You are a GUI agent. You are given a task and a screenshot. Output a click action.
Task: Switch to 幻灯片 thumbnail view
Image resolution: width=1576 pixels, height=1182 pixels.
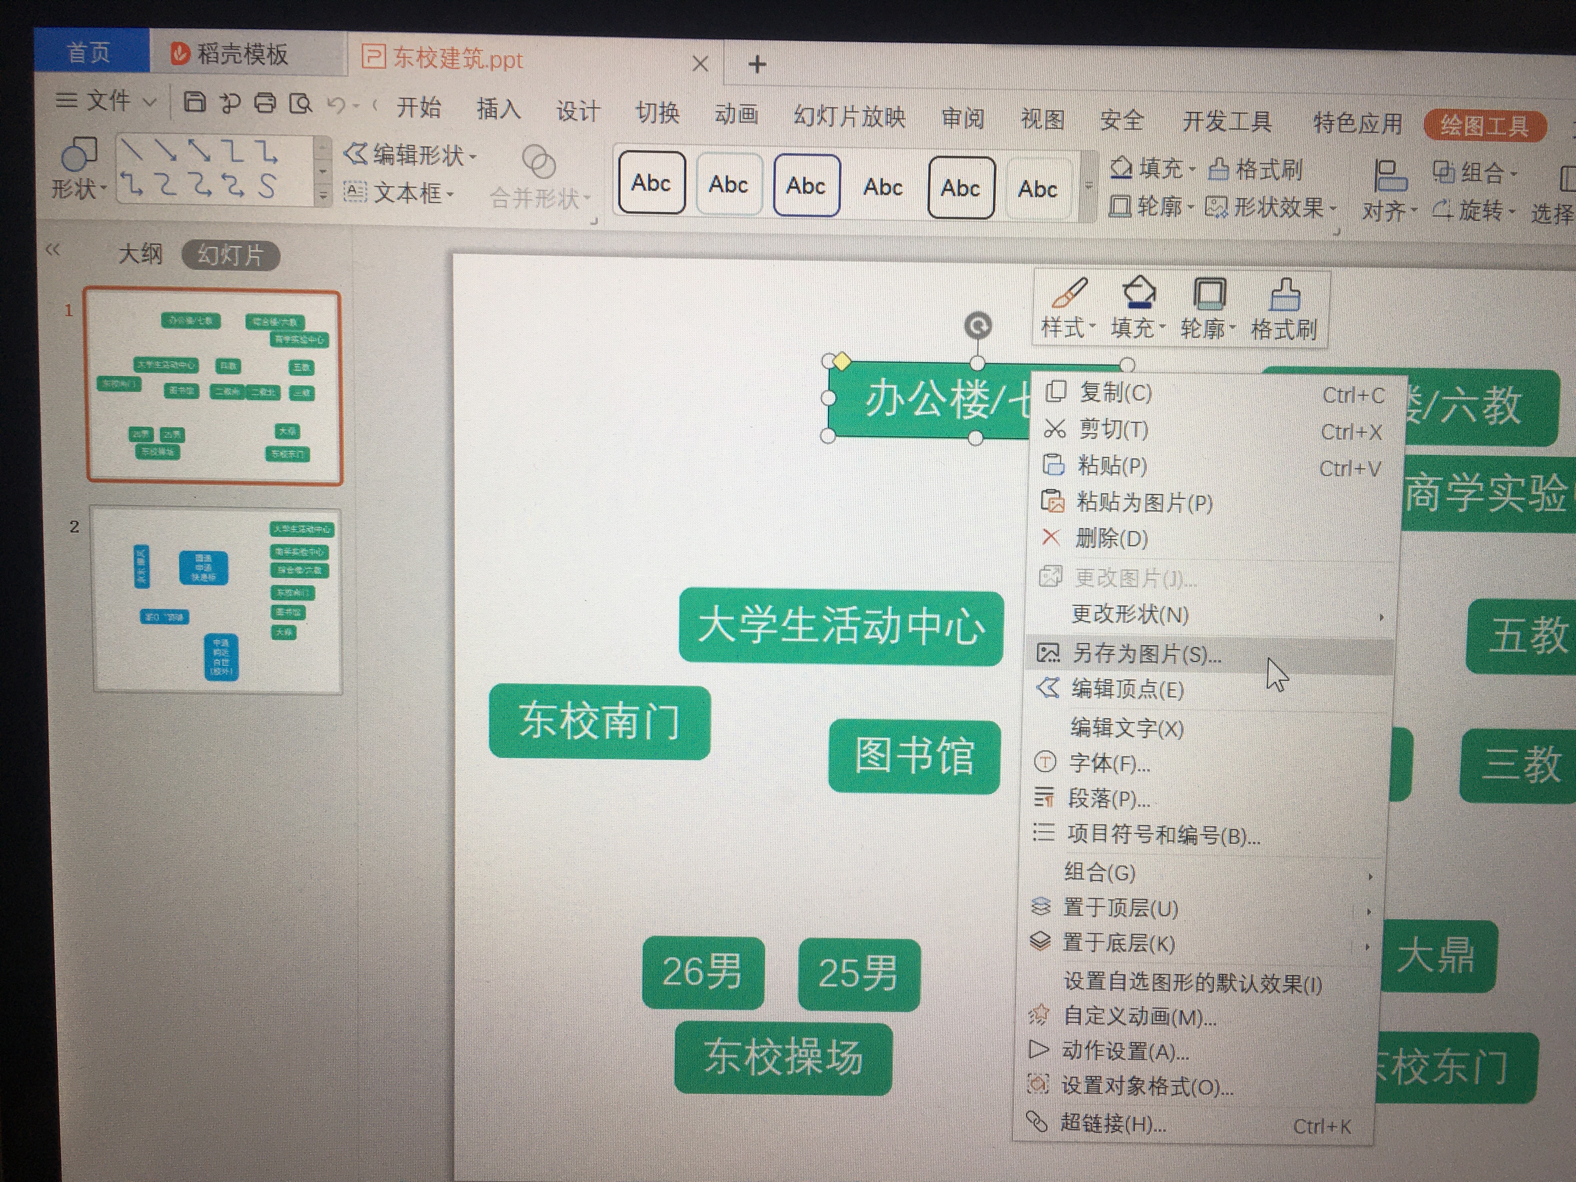230,255
